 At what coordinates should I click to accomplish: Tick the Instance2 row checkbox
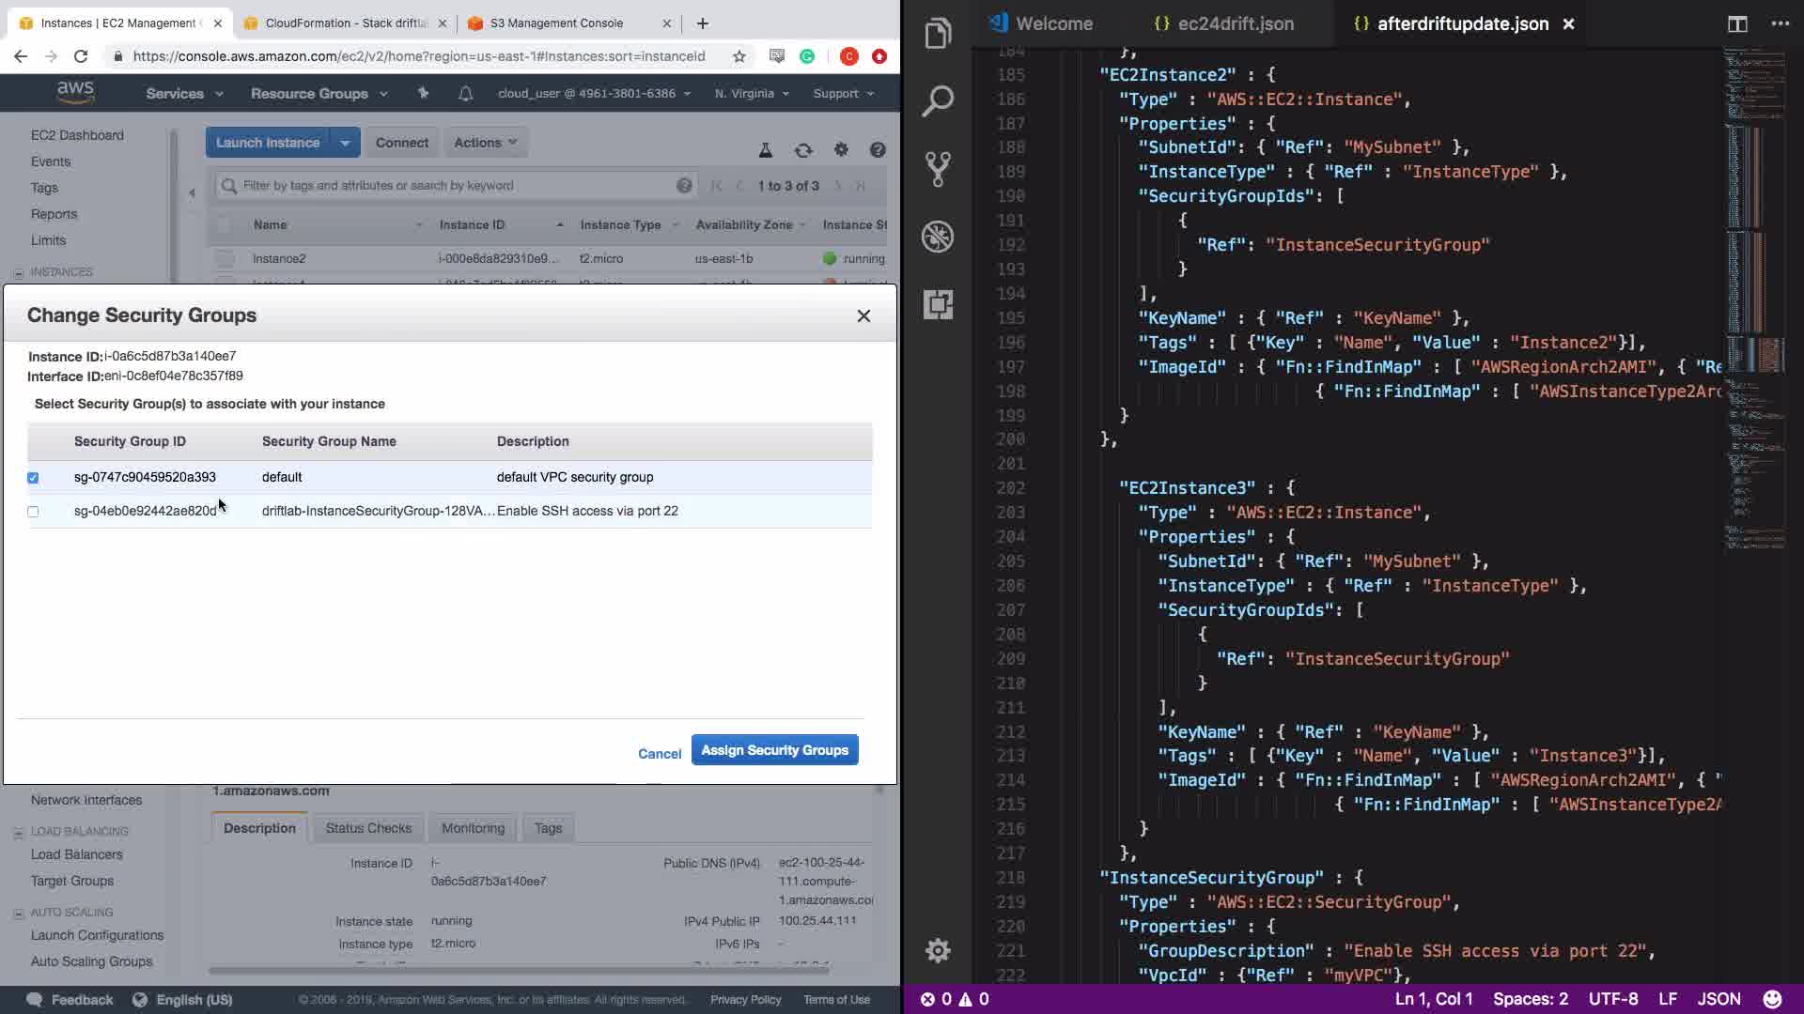[224, 258]
